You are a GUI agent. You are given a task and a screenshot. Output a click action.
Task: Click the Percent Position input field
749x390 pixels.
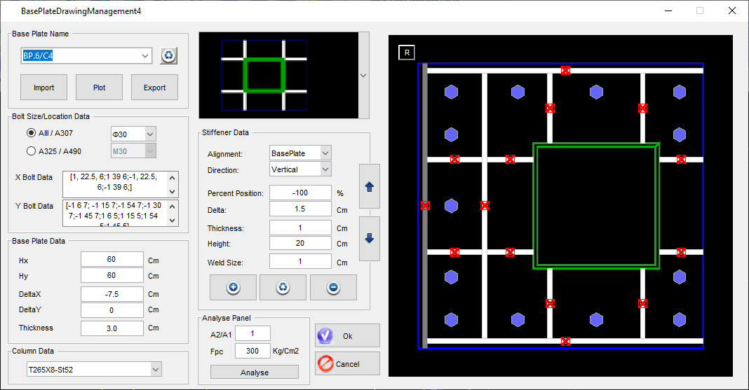click(300, 193)
